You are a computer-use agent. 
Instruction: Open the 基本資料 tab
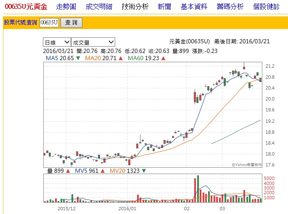[x=194, y=7]
